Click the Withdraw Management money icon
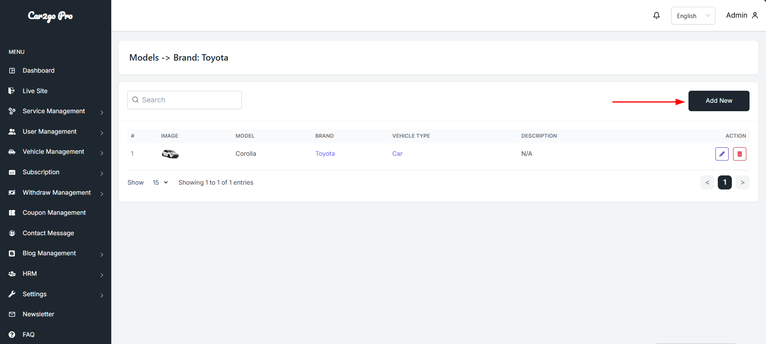766x344 pixels. coord(12,193)
